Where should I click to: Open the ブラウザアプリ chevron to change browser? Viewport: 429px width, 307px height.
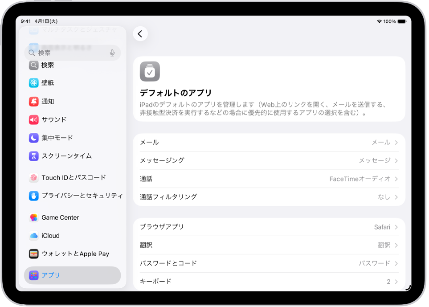pos(396,227)
